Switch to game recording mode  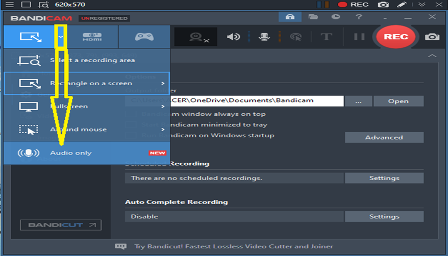[144, 37]
